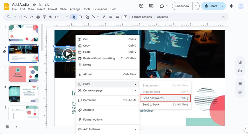Image resolution: width=248 pixels, height=134 pixels.
Task: Print the presentation
Action: [x=38, y=17]
